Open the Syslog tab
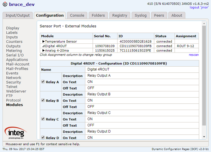 pos(140,15)
